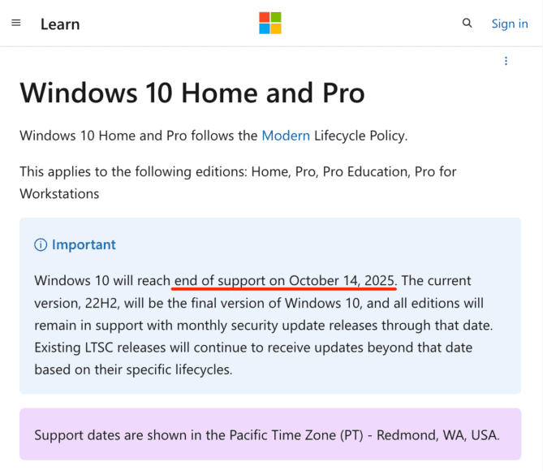Click the info icon beside Important

point(41,244)
